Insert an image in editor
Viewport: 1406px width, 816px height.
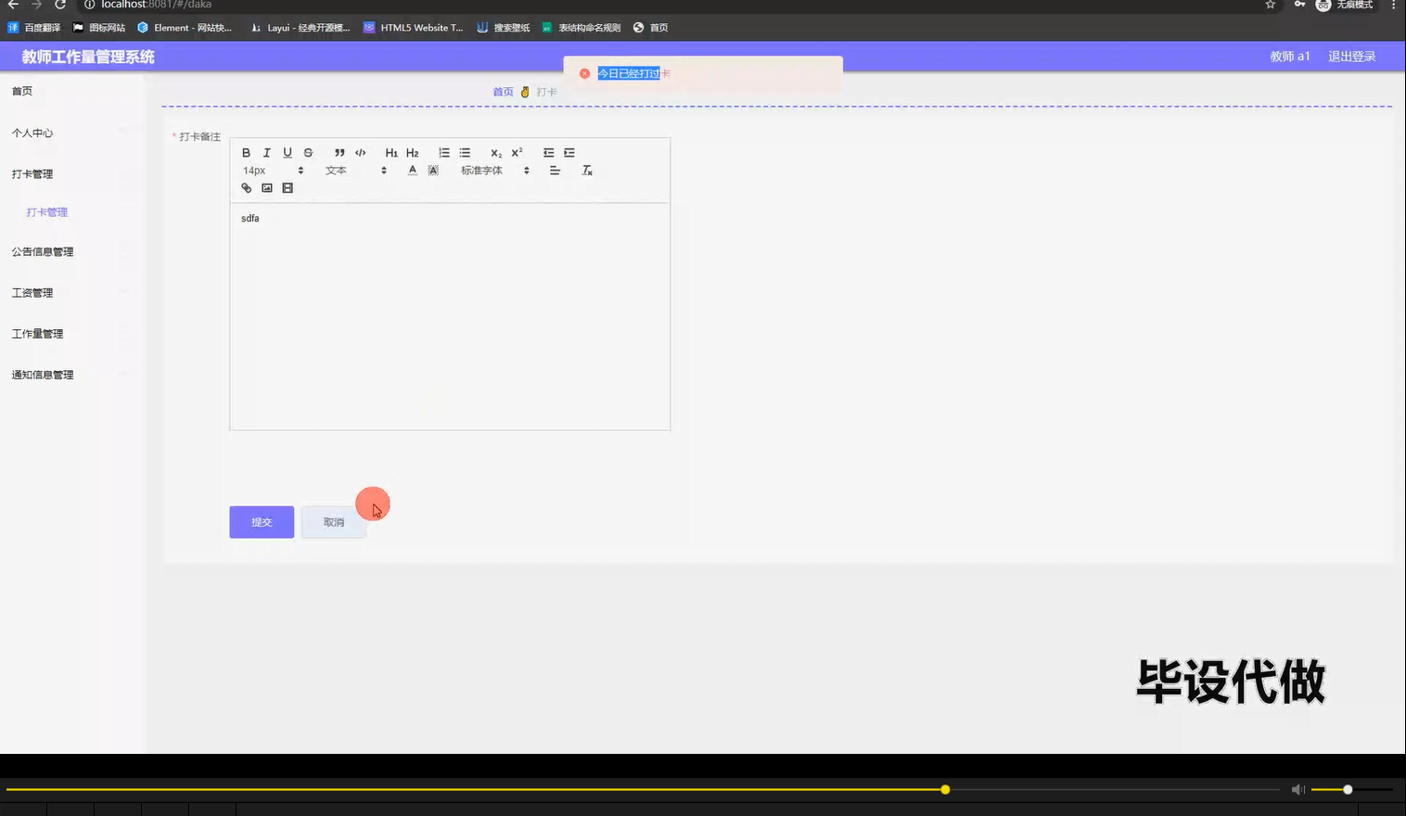[x=267, y=188]
